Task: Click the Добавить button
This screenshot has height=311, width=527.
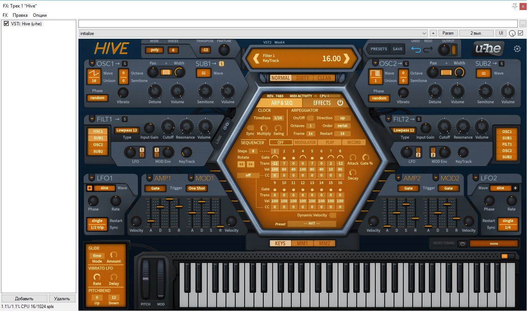Action: point(24,298)
